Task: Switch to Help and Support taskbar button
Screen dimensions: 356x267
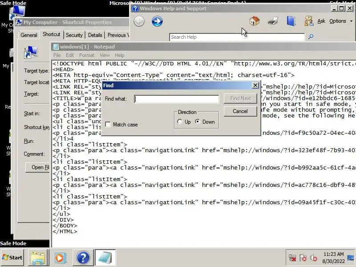Action: tap(83, 258)
